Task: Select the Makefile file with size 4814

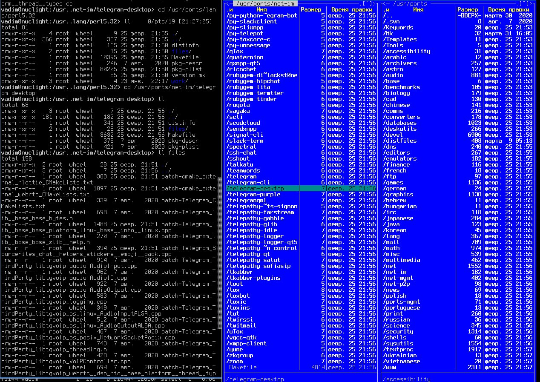Action: point(301,367)
